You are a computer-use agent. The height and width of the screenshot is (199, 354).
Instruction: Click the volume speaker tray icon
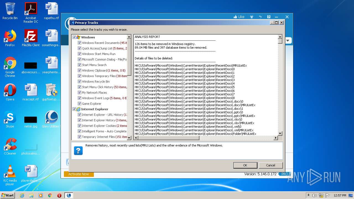coord(314,195)
